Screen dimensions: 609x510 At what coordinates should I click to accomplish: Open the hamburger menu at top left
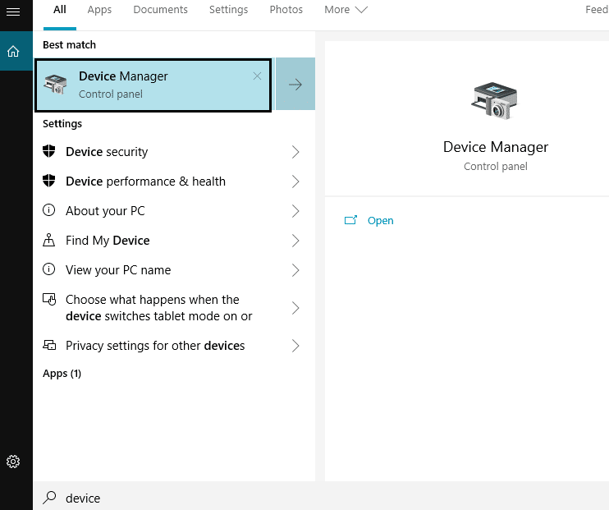(x=13, y=12)
